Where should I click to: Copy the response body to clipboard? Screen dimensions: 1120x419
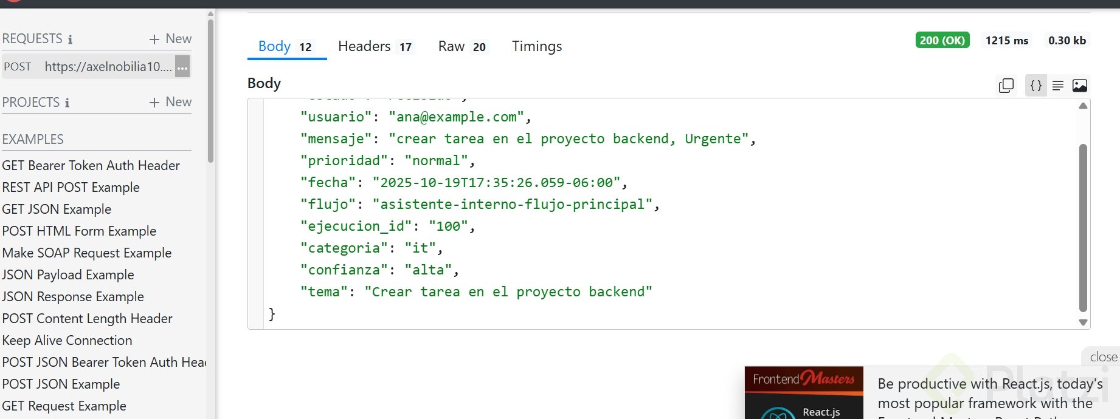point(1006,86)
